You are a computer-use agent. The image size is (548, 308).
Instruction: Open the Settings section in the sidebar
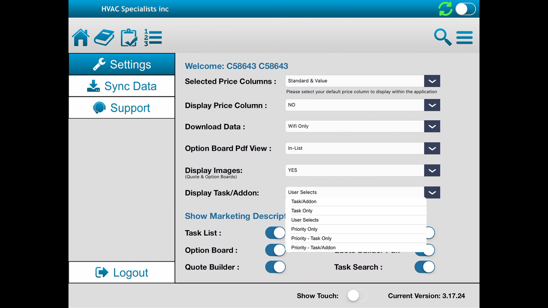click(122, 64)
